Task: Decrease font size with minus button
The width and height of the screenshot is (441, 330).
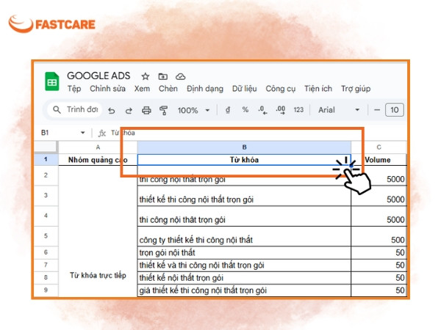Action: click(x=377, y=110)
